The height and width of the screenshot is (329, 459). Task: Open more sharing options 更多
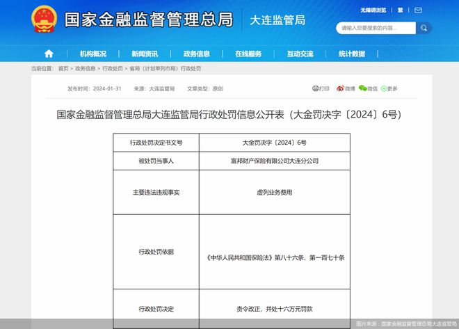point(389,89)
